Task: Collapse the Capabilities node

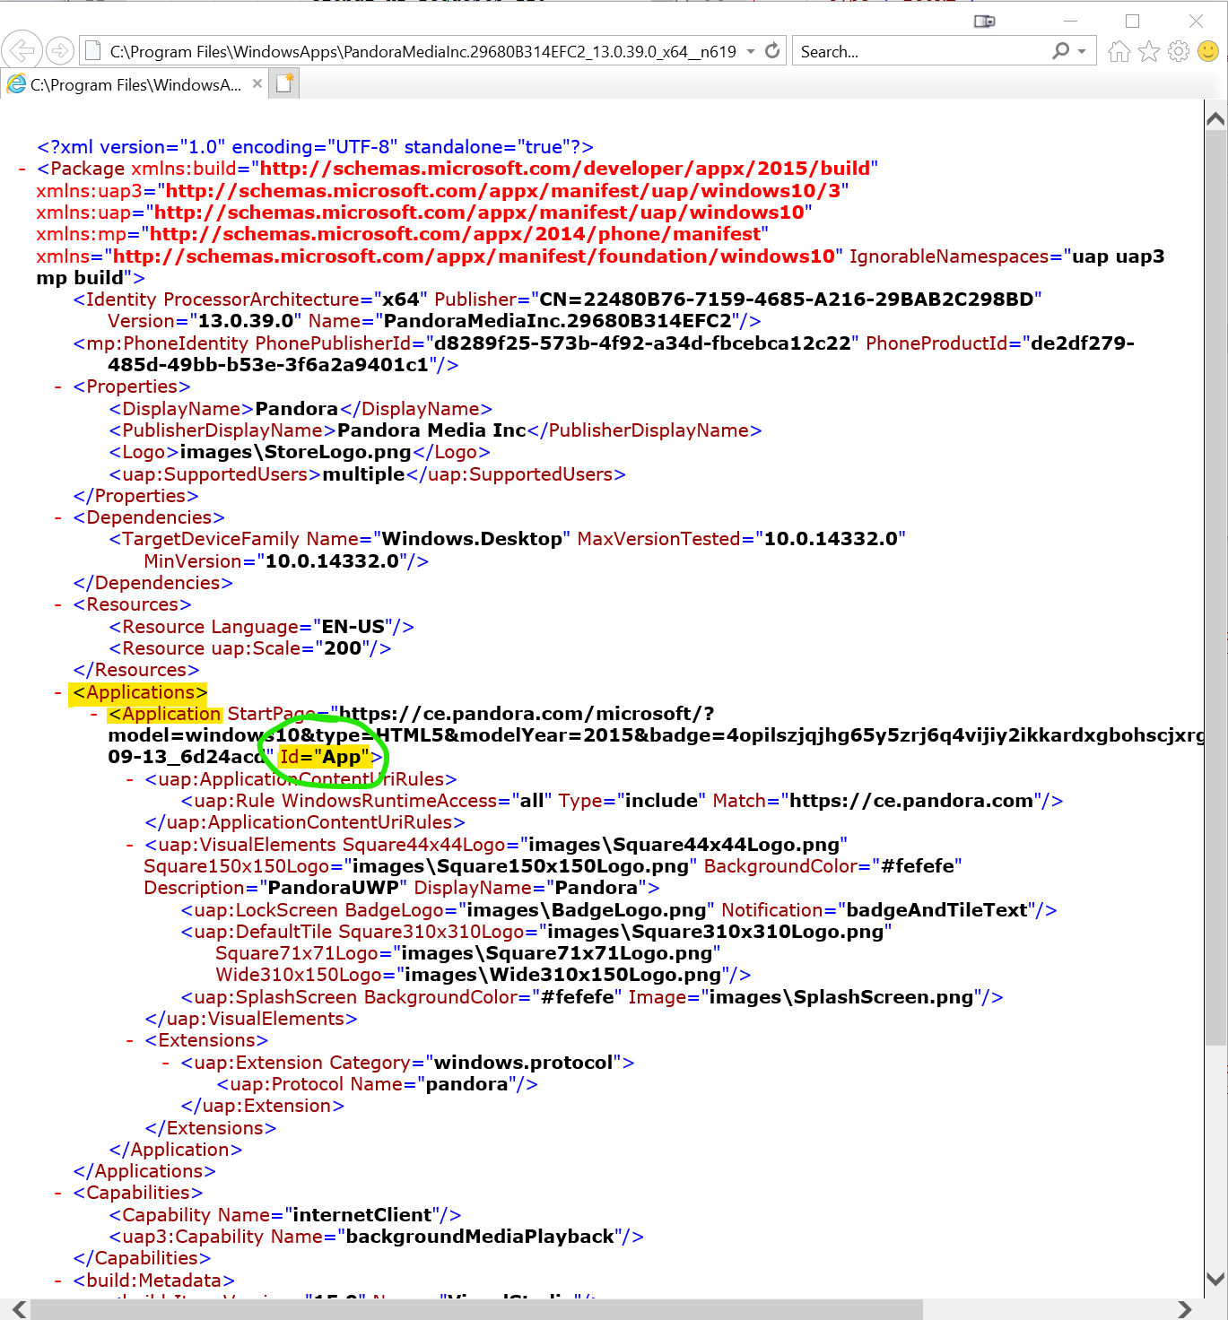Action: pyautogui.click(x=58, y=1193)
